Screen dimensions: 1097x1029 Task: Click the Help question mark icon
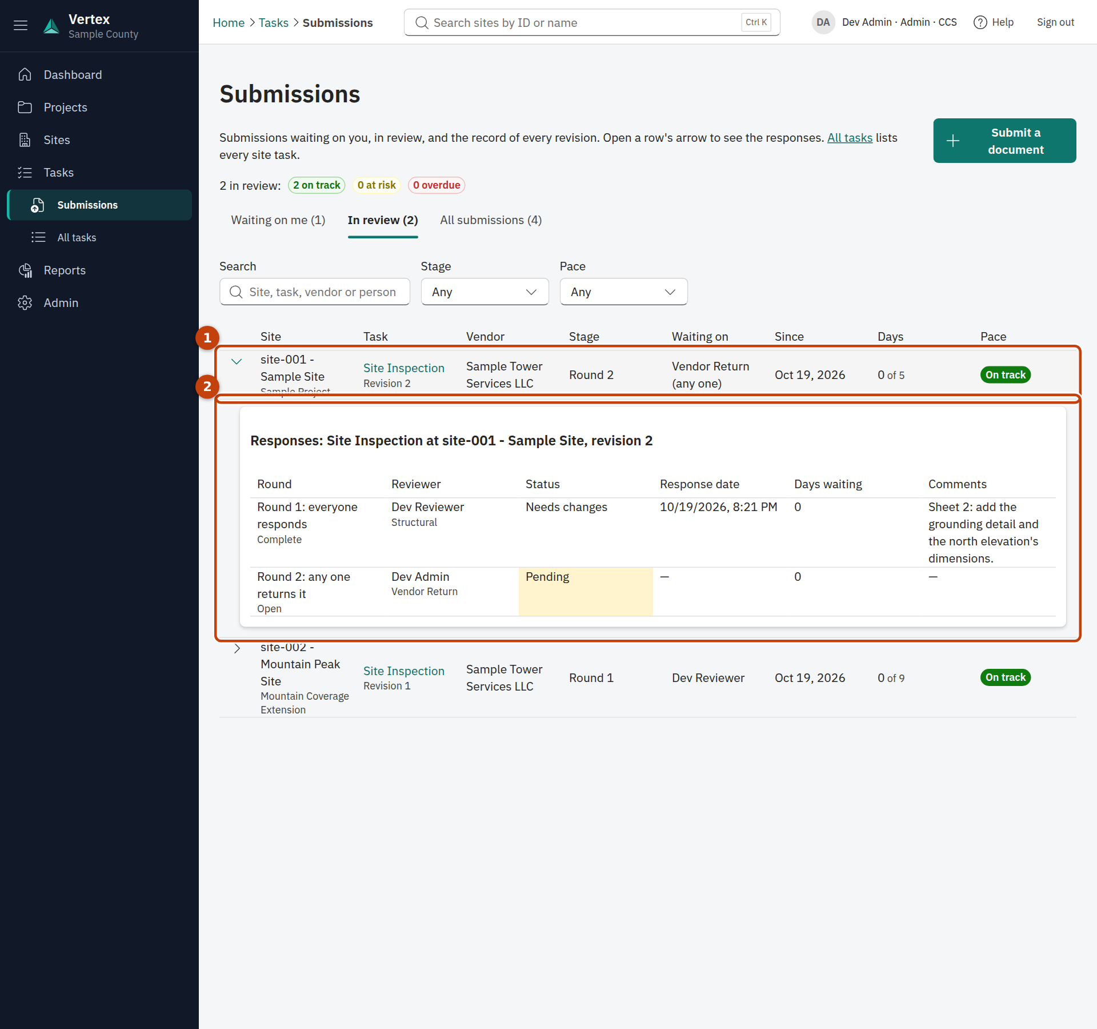(980, 22)
